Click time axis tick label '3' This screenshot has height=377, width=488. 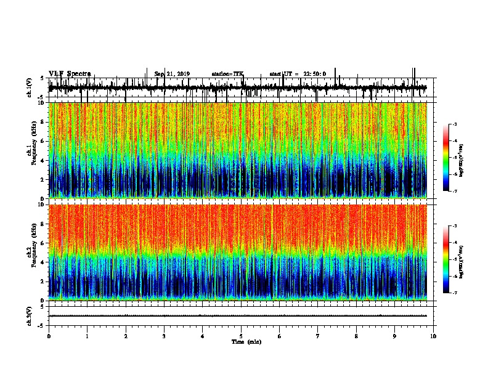(x=164, y=336)
